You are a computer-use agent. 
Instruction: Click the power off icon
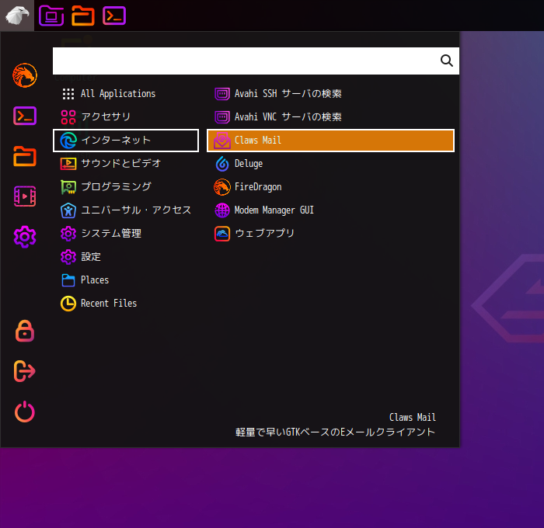(x=25, y=412)
